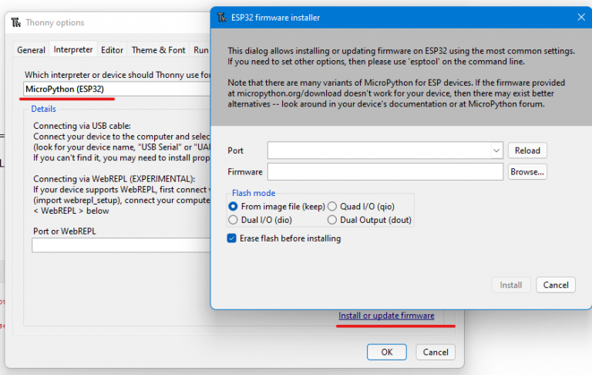This screenshot has height=375, width=592.
Task: Select Quad I/O (qio) flash mode
Action: (x=333, y=207)
